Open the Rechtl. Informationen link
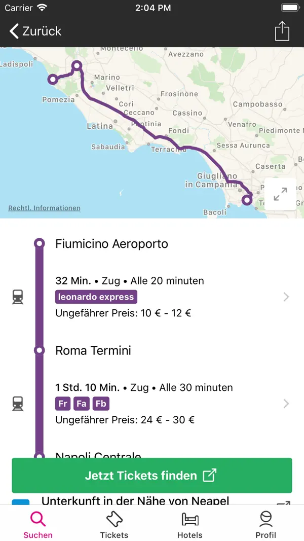Viewport: 304px width, 541px height. [44, 208]
